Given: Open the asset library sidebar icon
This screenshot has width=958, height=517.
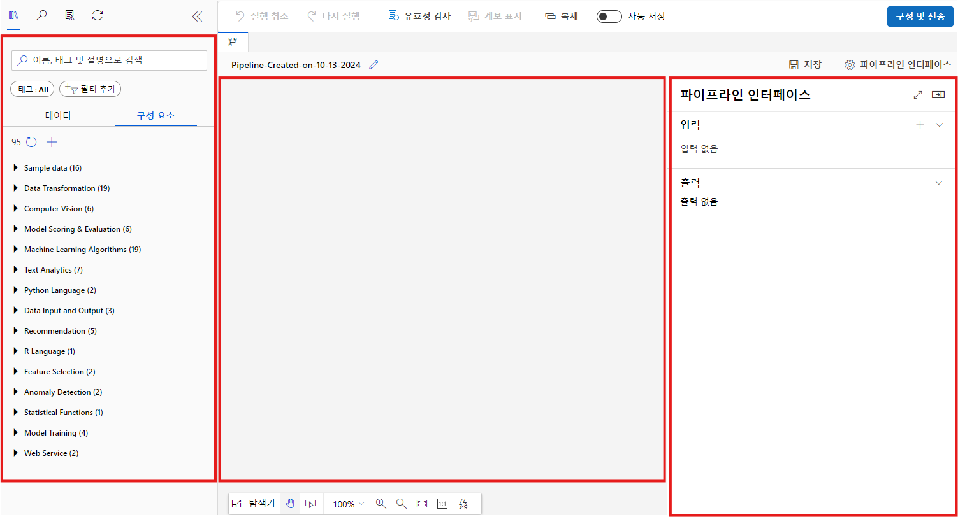Looking at the screenshot, I should click(x=13, y=16).
